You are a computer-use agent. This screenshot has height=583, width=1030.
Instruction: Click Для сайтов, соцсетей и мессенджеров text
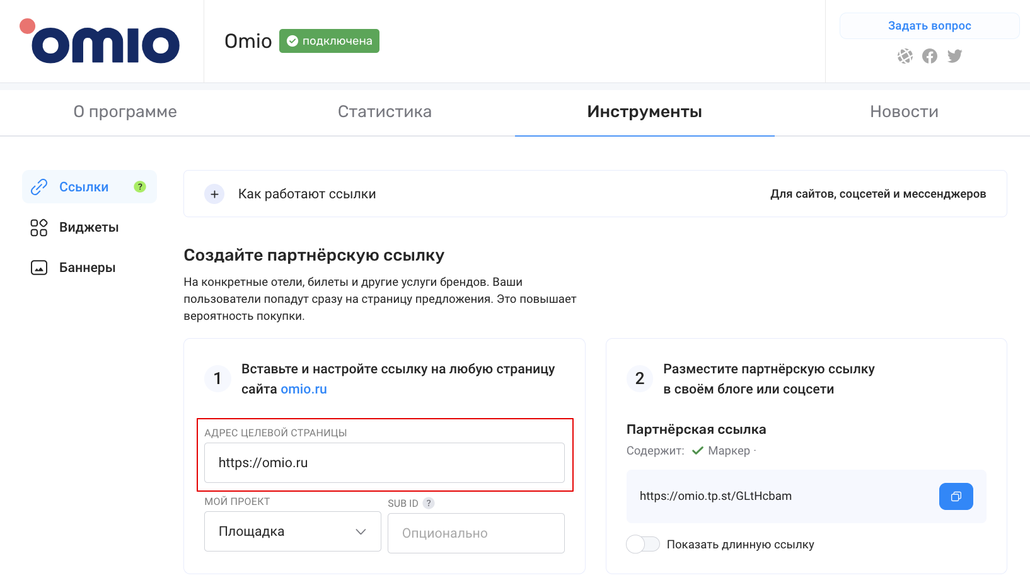pyautogui.click(x=878, y=194)
